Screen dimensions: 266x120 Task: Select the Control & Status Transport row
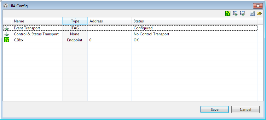tap(130, 34)
